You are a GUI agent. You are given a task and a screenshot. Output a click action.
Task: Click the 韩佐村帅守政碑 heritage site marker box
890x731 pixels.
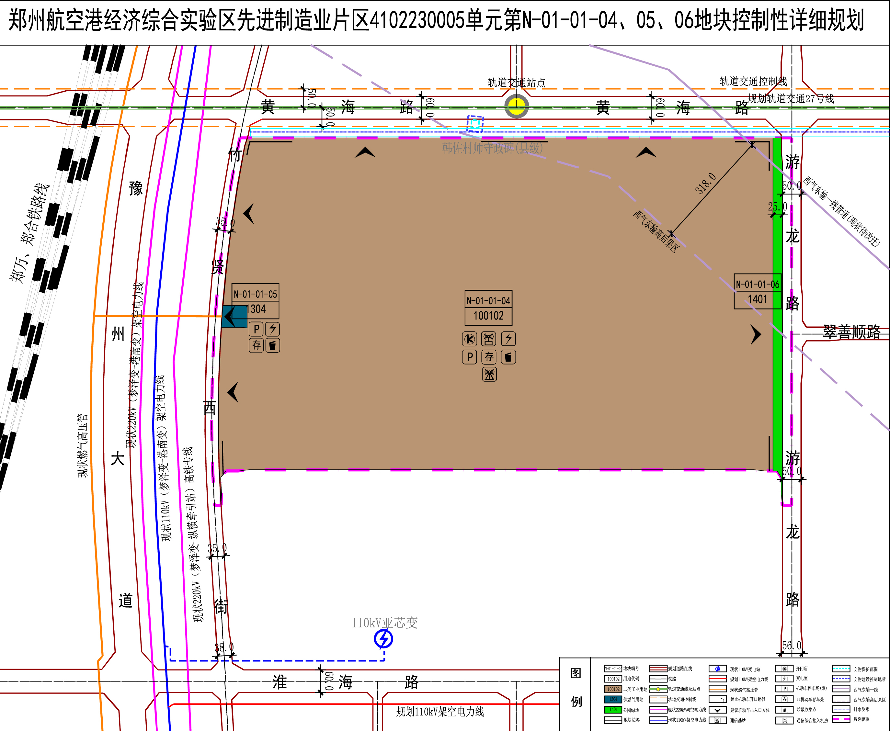(475, 124)
